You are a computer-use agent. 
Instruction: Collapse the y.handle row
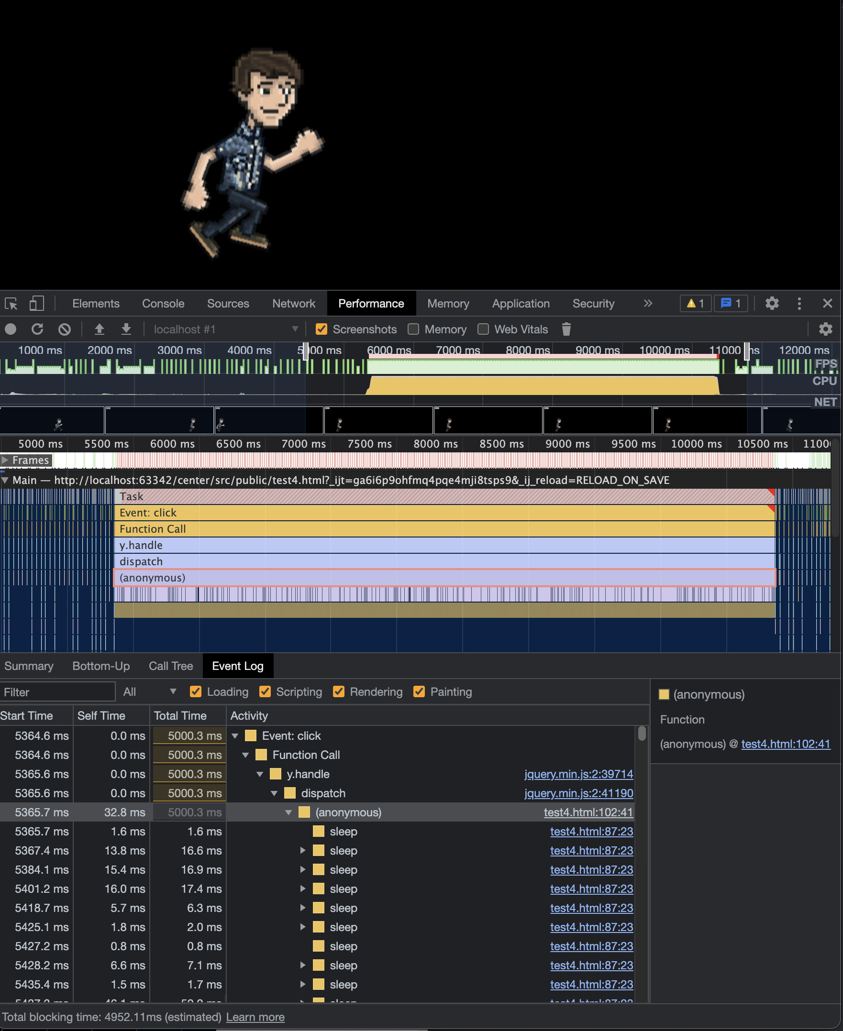click(260, 774)
